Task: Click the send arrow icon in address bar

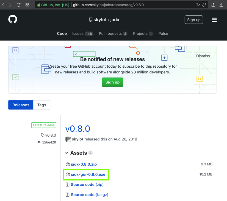Action: pos(198,5)
